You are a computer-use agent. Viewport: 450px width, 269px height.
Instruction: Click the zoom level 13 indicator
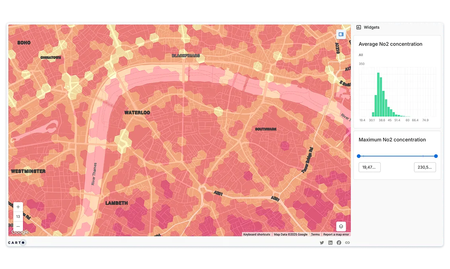(18, 216)
